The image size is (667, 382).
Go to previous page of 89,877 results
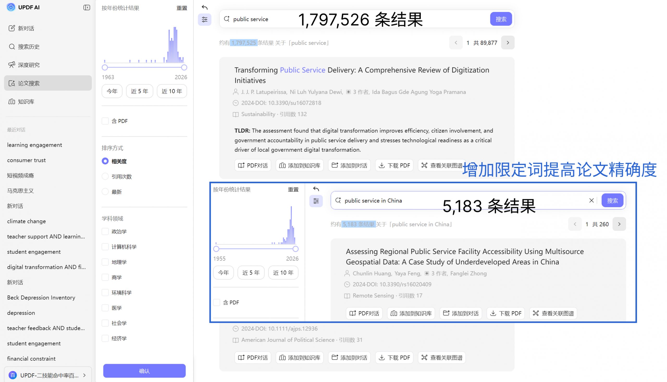[456, 42]
